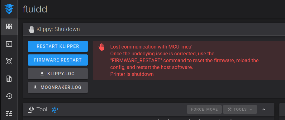285x120 pixels.
Task: Click the fluidd layered logo icon
Action: (9, 9)
